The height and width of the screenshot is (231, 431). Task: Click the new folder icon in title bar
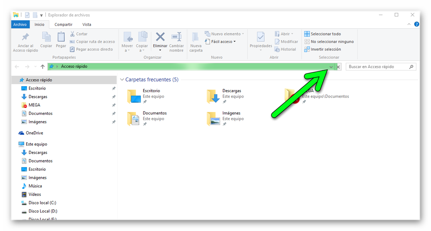(x=35, y=15)
